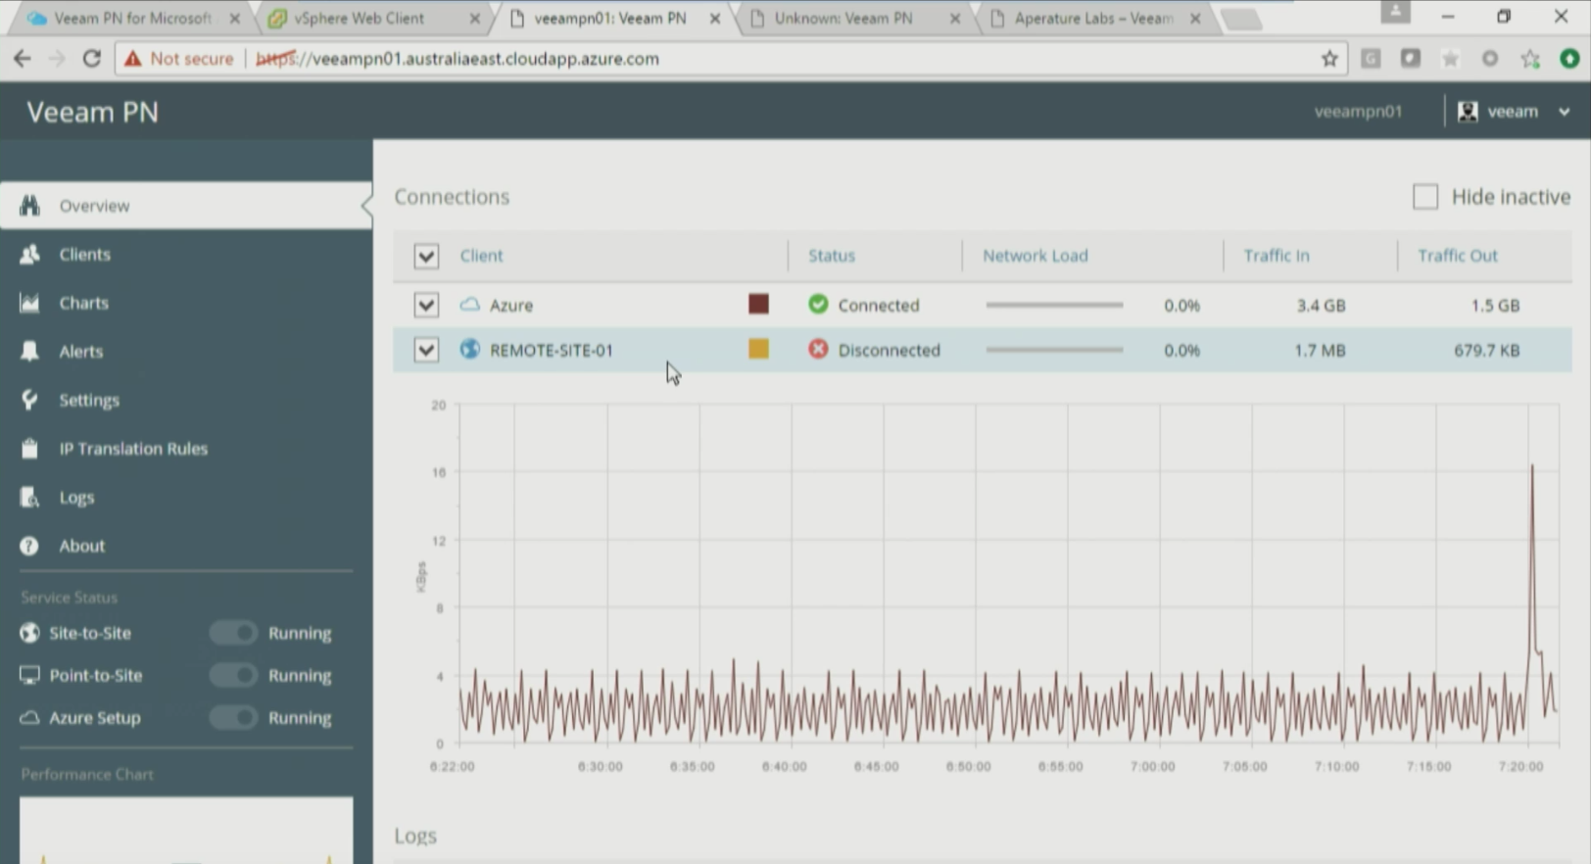Click the Site-to-Site globe icon
The image size is (1591, 864).
pos(29,633)
